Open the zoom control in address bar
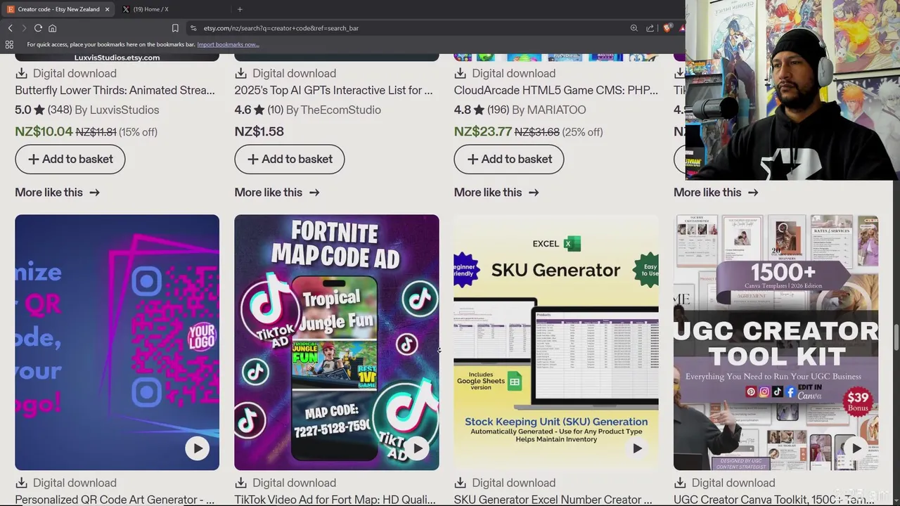The height and width of the screenshot is (506, 900). [x=634, y=28]
